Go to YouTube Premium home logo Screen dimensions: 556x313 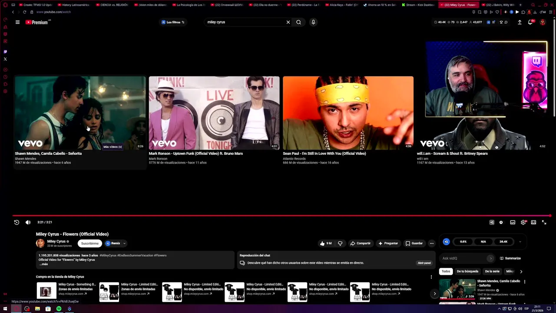pyautogui.click(x=37, y=22)
